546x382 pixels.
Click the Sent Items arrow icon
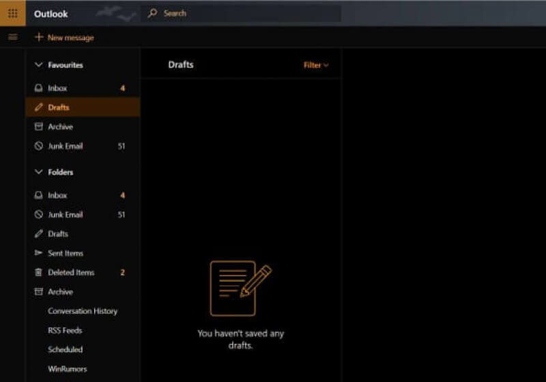pos(39,253)
